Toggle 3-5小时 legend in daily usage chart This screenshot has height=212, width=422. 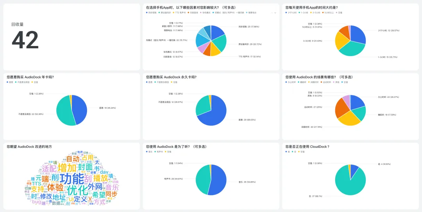tap(316, 12)
